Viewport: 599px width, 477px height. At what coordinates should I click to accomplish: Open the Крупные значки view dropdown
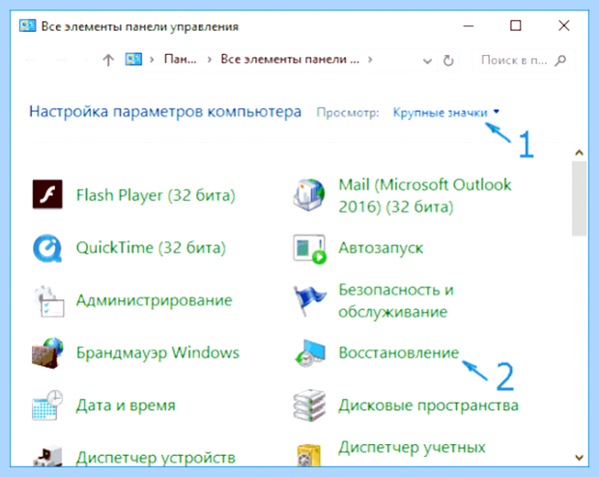click(445, 112)
